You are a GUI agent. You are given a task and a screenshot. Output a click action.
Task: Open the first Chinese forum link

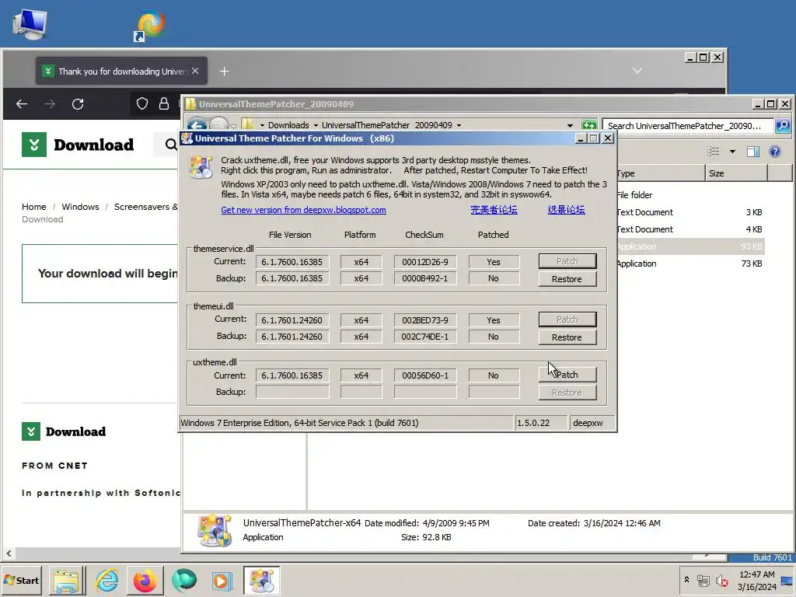pyautogui.click(x=494, y=210)
